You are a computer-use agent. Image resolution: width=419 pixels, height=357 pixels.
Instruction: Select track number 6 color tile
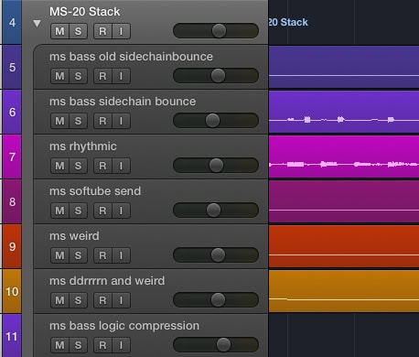(x=12, y=112)
